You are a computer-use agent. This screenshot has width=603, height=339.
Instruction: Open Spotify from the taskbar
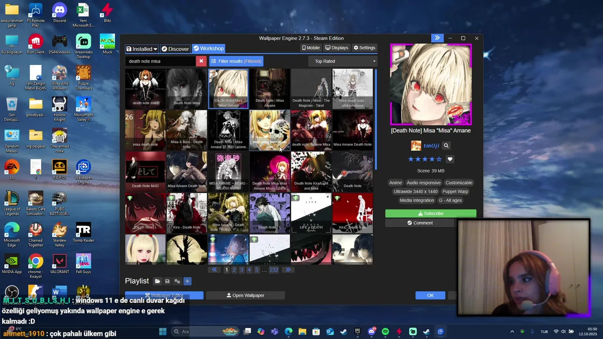pos(385,331)
